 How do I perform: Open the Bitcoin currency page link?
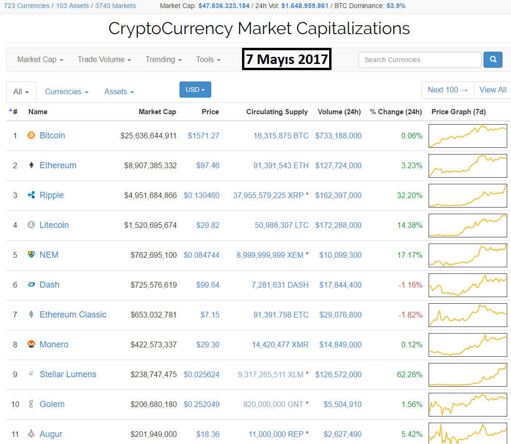click(52, 136)
